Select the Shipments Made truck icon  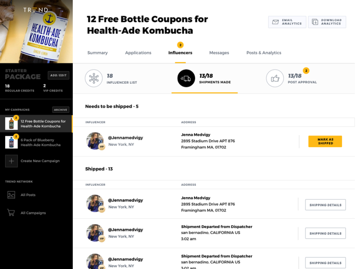coord(186,78)
